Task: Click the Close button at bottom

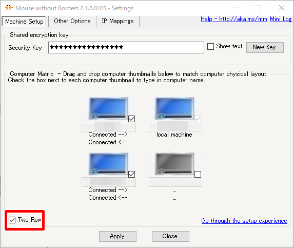Action: coord(170,236)
